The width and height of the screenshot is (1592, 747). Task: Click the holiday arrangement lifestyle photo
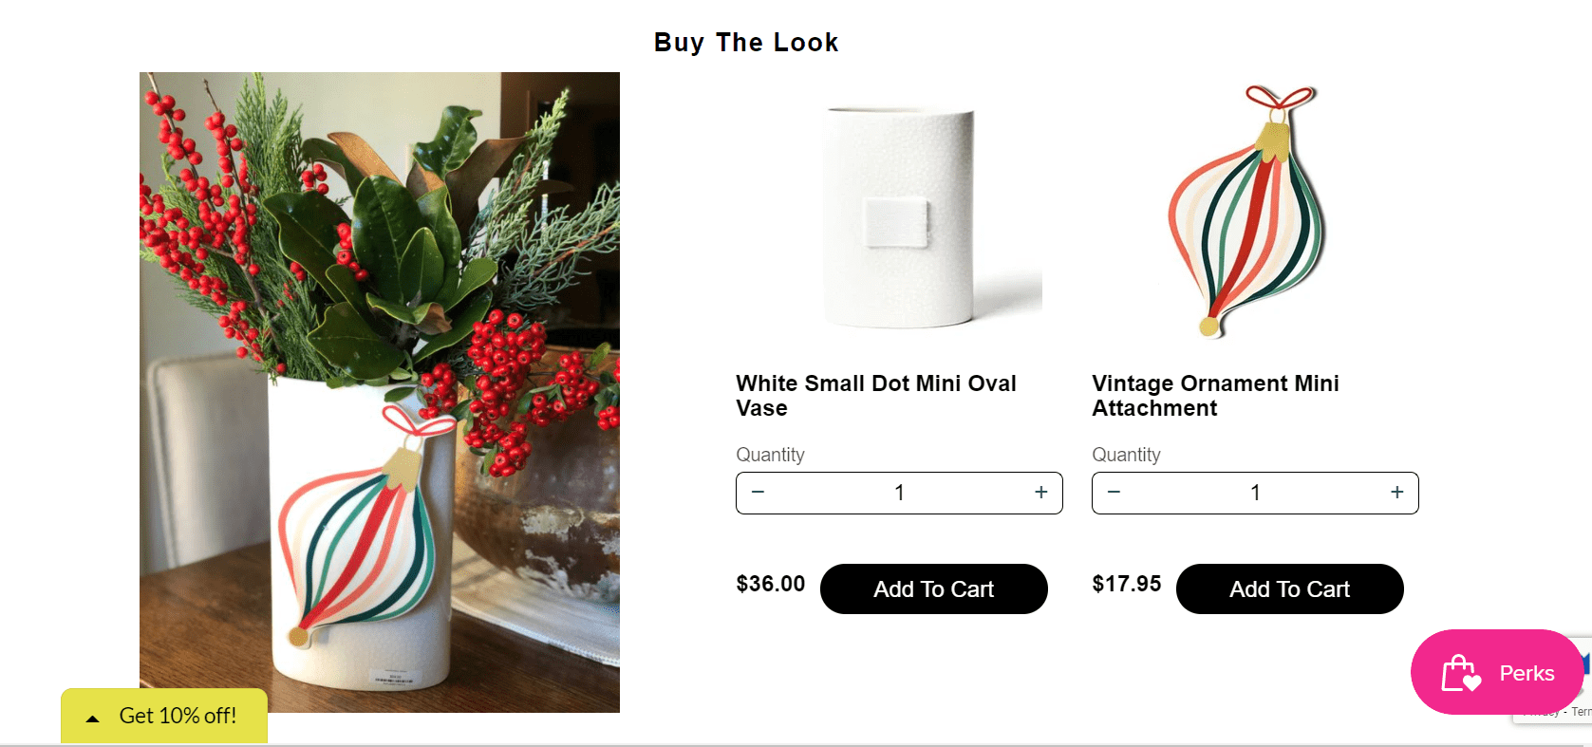[x=380, y=391]
